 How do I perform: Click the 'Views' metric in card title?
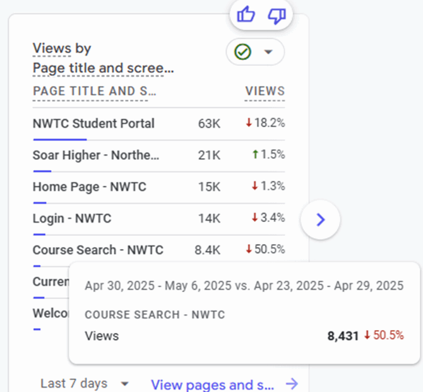[52, 49]
